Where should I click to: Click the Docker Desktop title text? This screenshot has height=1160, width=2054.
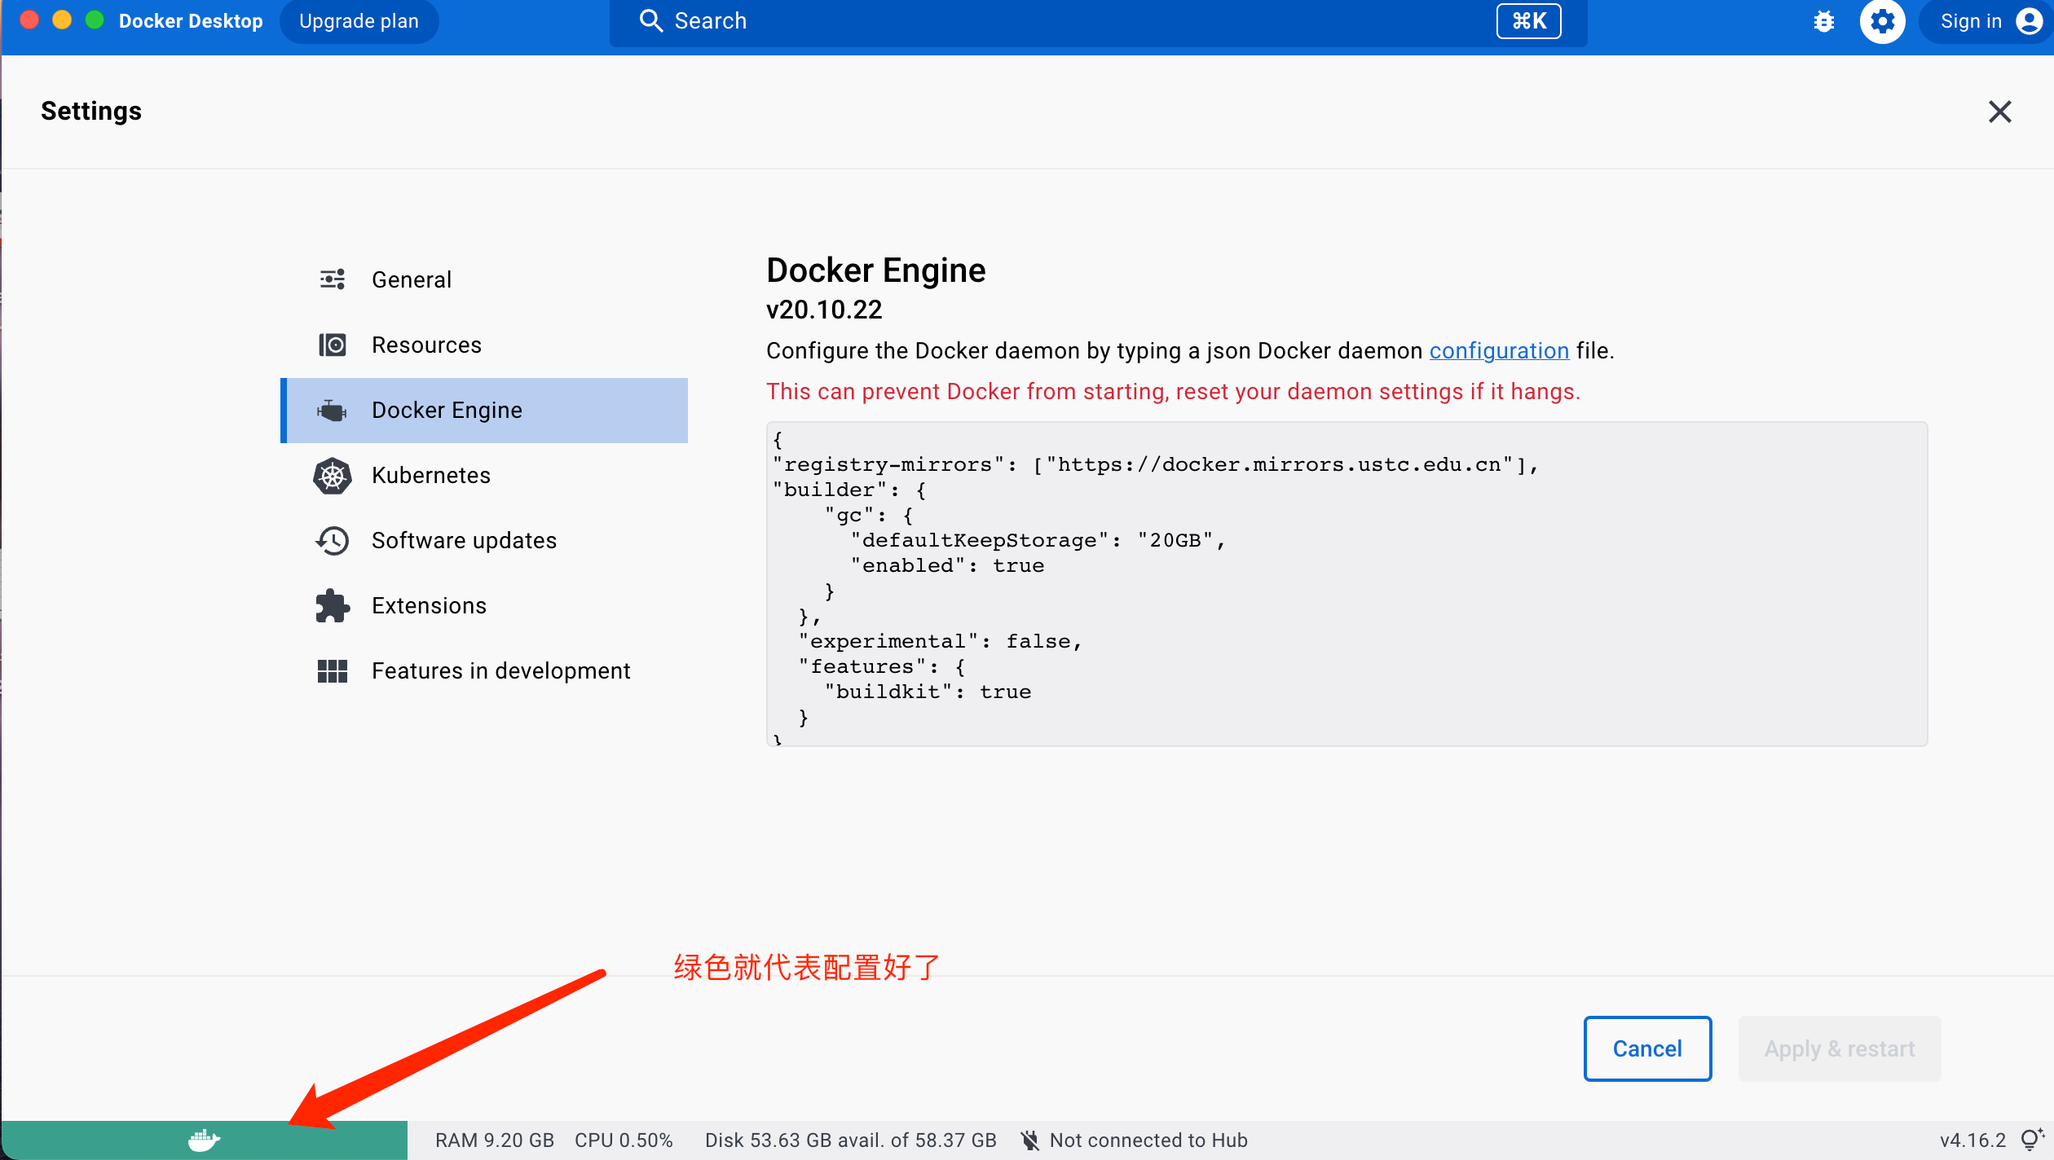(191, 21)
